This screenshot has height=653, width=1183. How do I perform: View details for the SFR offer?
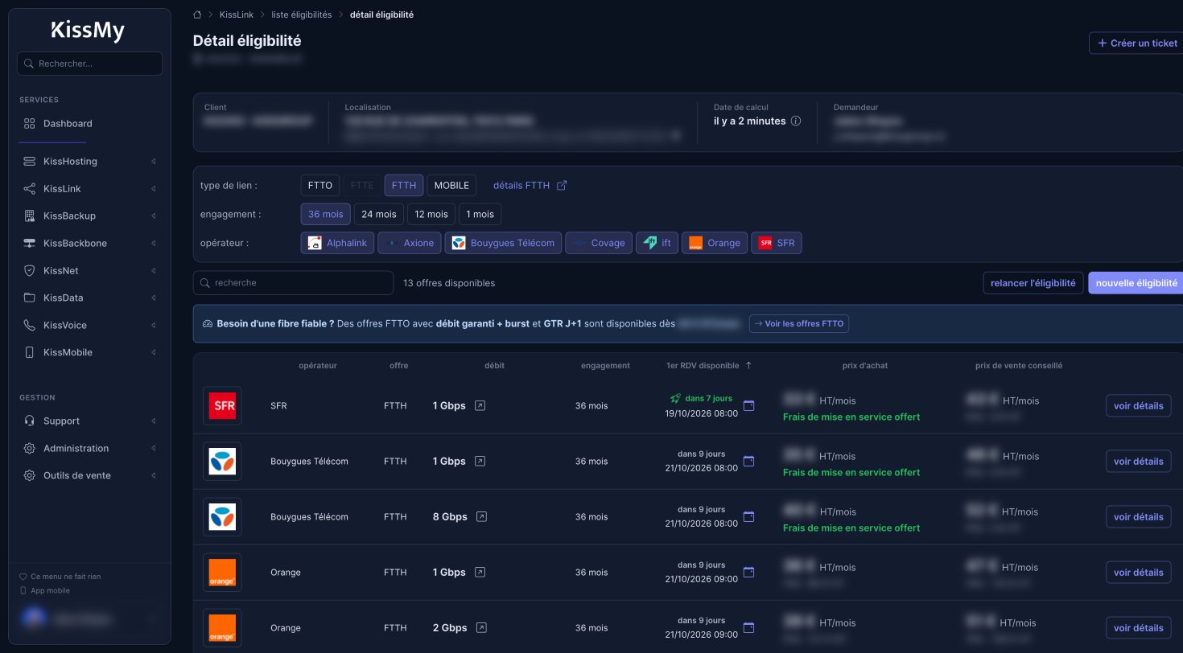pos(1139,406)
